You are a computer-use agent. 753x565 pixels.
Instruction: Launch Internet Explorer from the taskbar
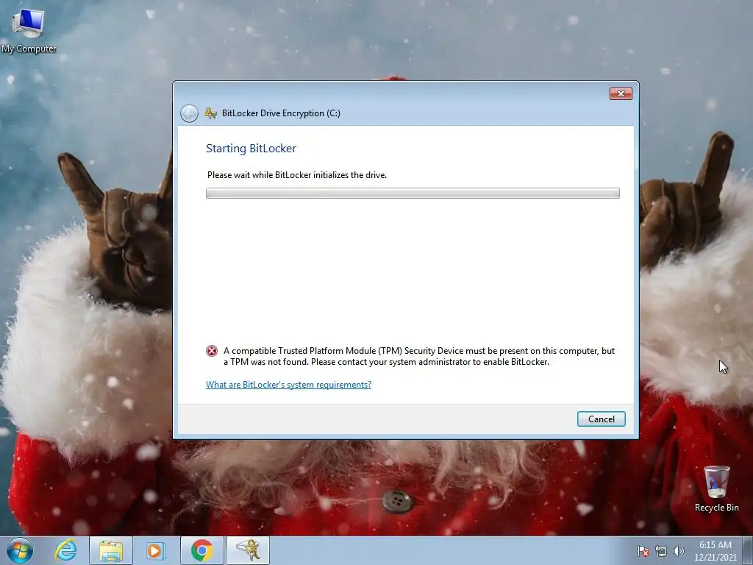coord(65,550)
